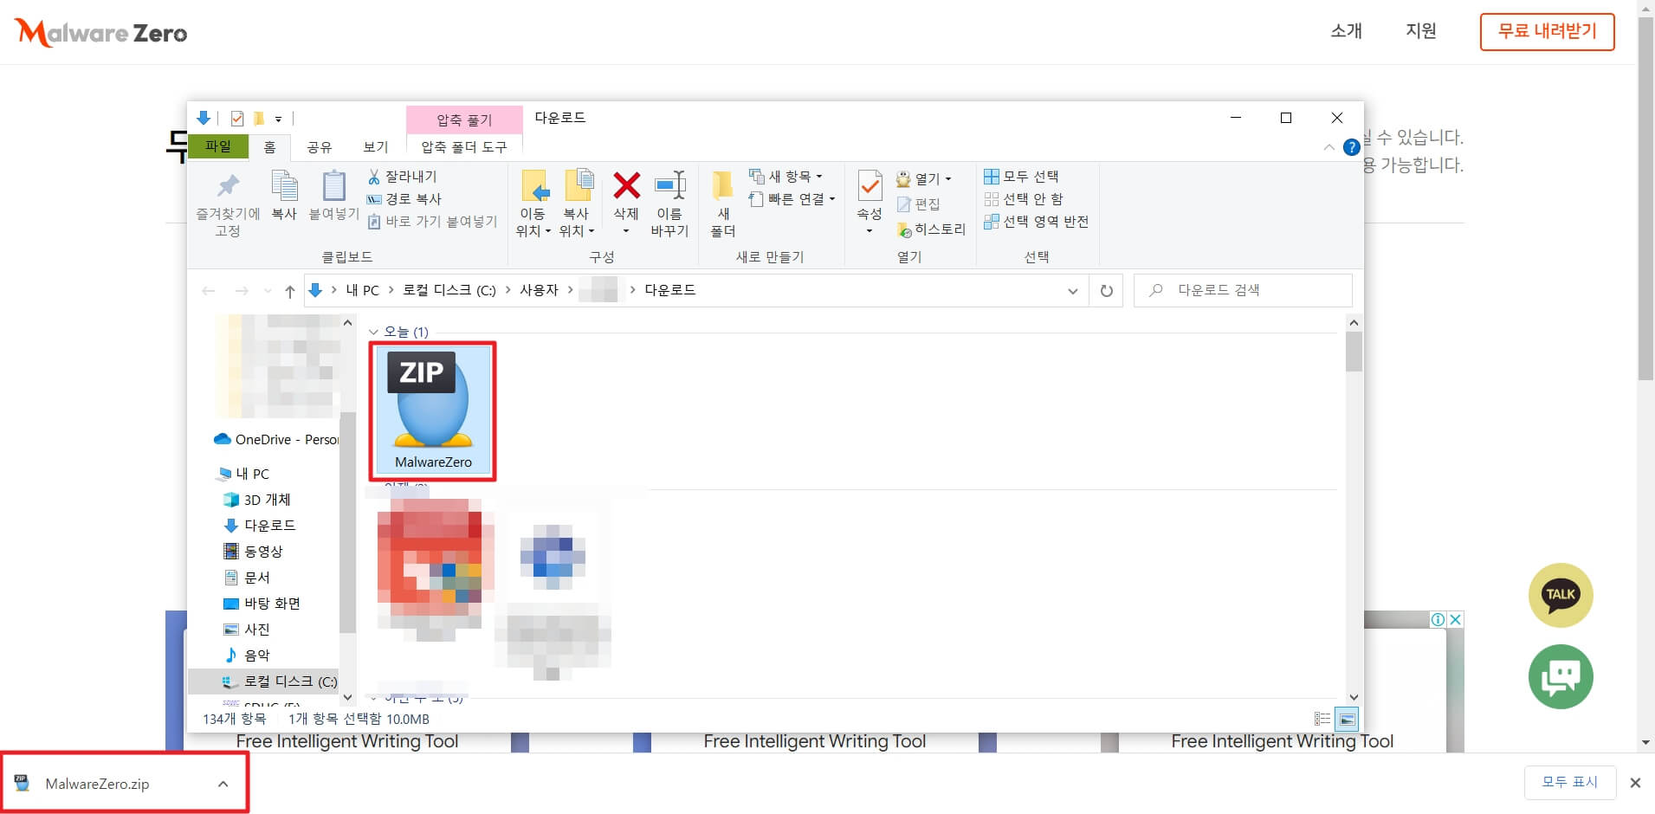The image size is (1655, 814).
Task: Open recent locations dropdown arrow
Action: [x=268, y=291]
